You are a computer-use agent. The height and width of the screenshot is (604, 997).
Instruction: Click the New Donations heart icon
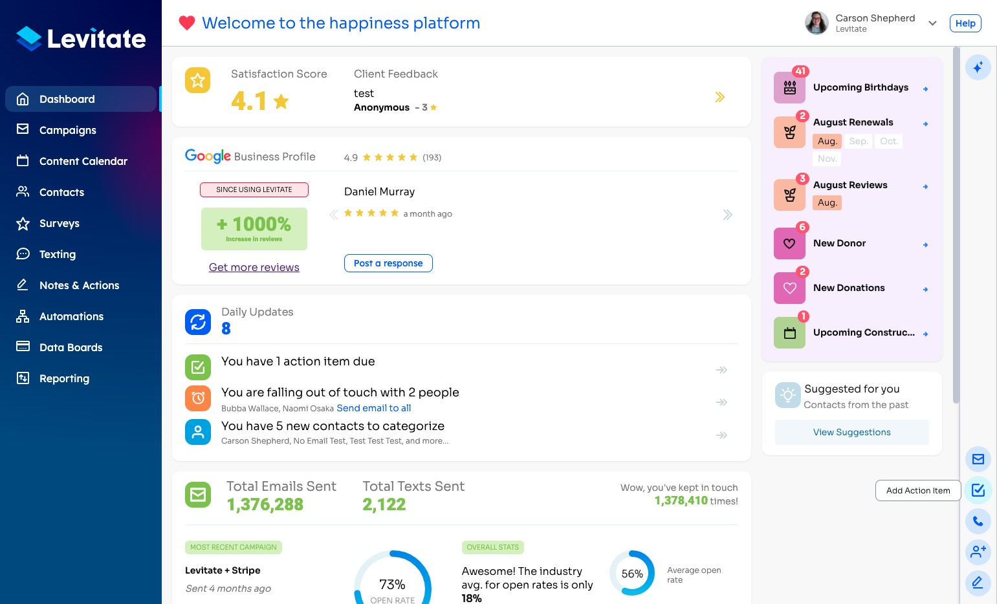tap(789, 288)
